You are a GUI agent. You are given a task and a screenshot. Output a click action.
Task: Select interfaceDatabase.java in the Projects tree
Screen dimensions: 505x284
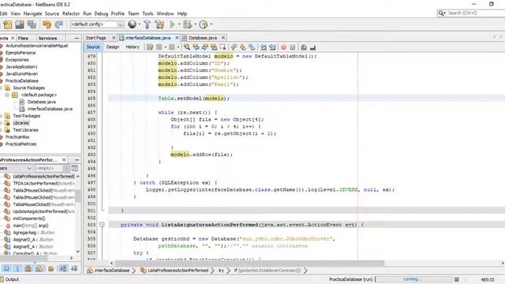point(50,109)
